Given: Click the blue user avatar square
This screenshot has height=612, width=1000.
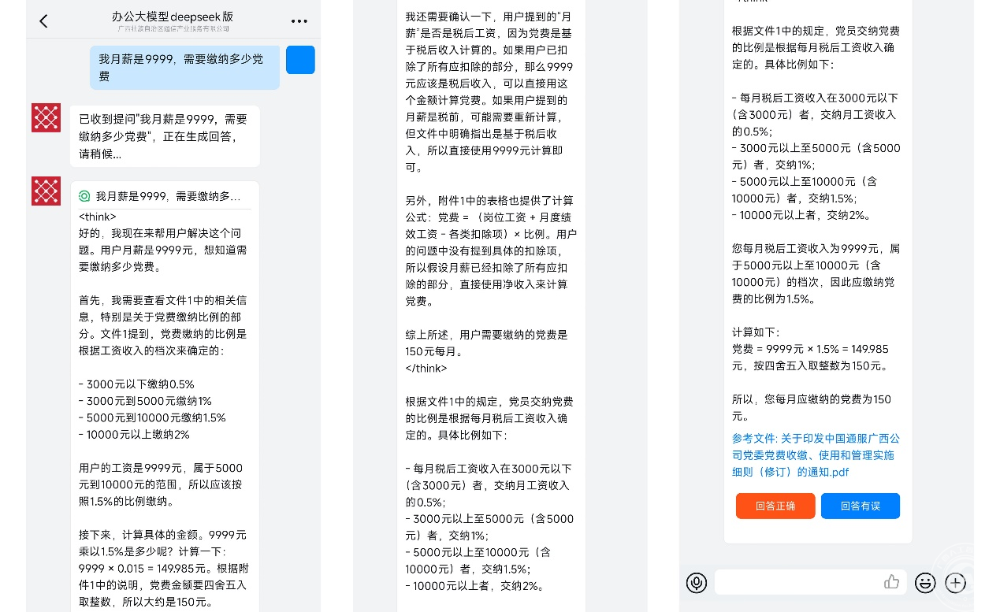Looking at the screenshot, I should tap(300, 60).
